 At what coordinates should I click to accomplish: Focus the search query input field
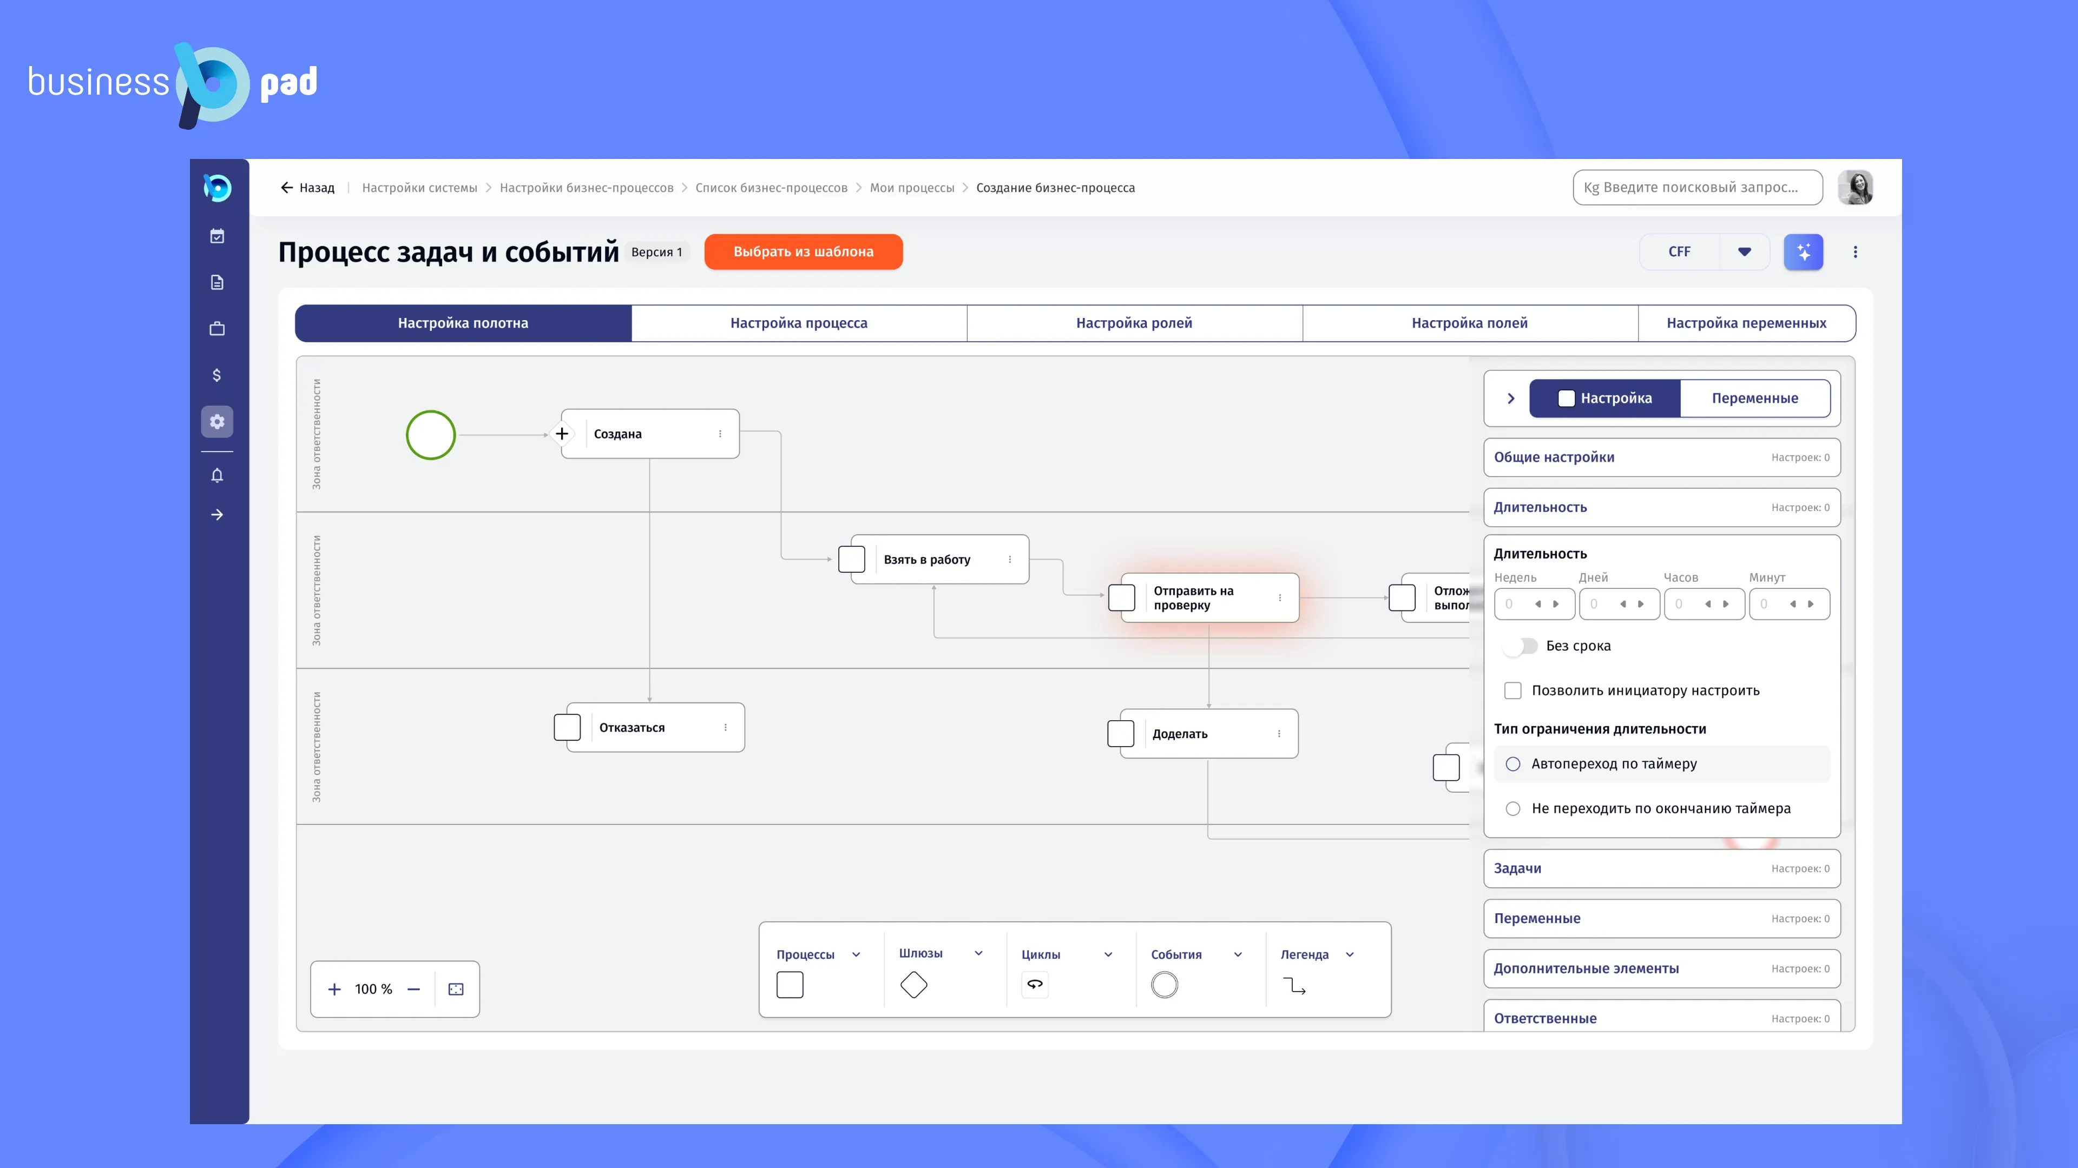point(1697,188)
